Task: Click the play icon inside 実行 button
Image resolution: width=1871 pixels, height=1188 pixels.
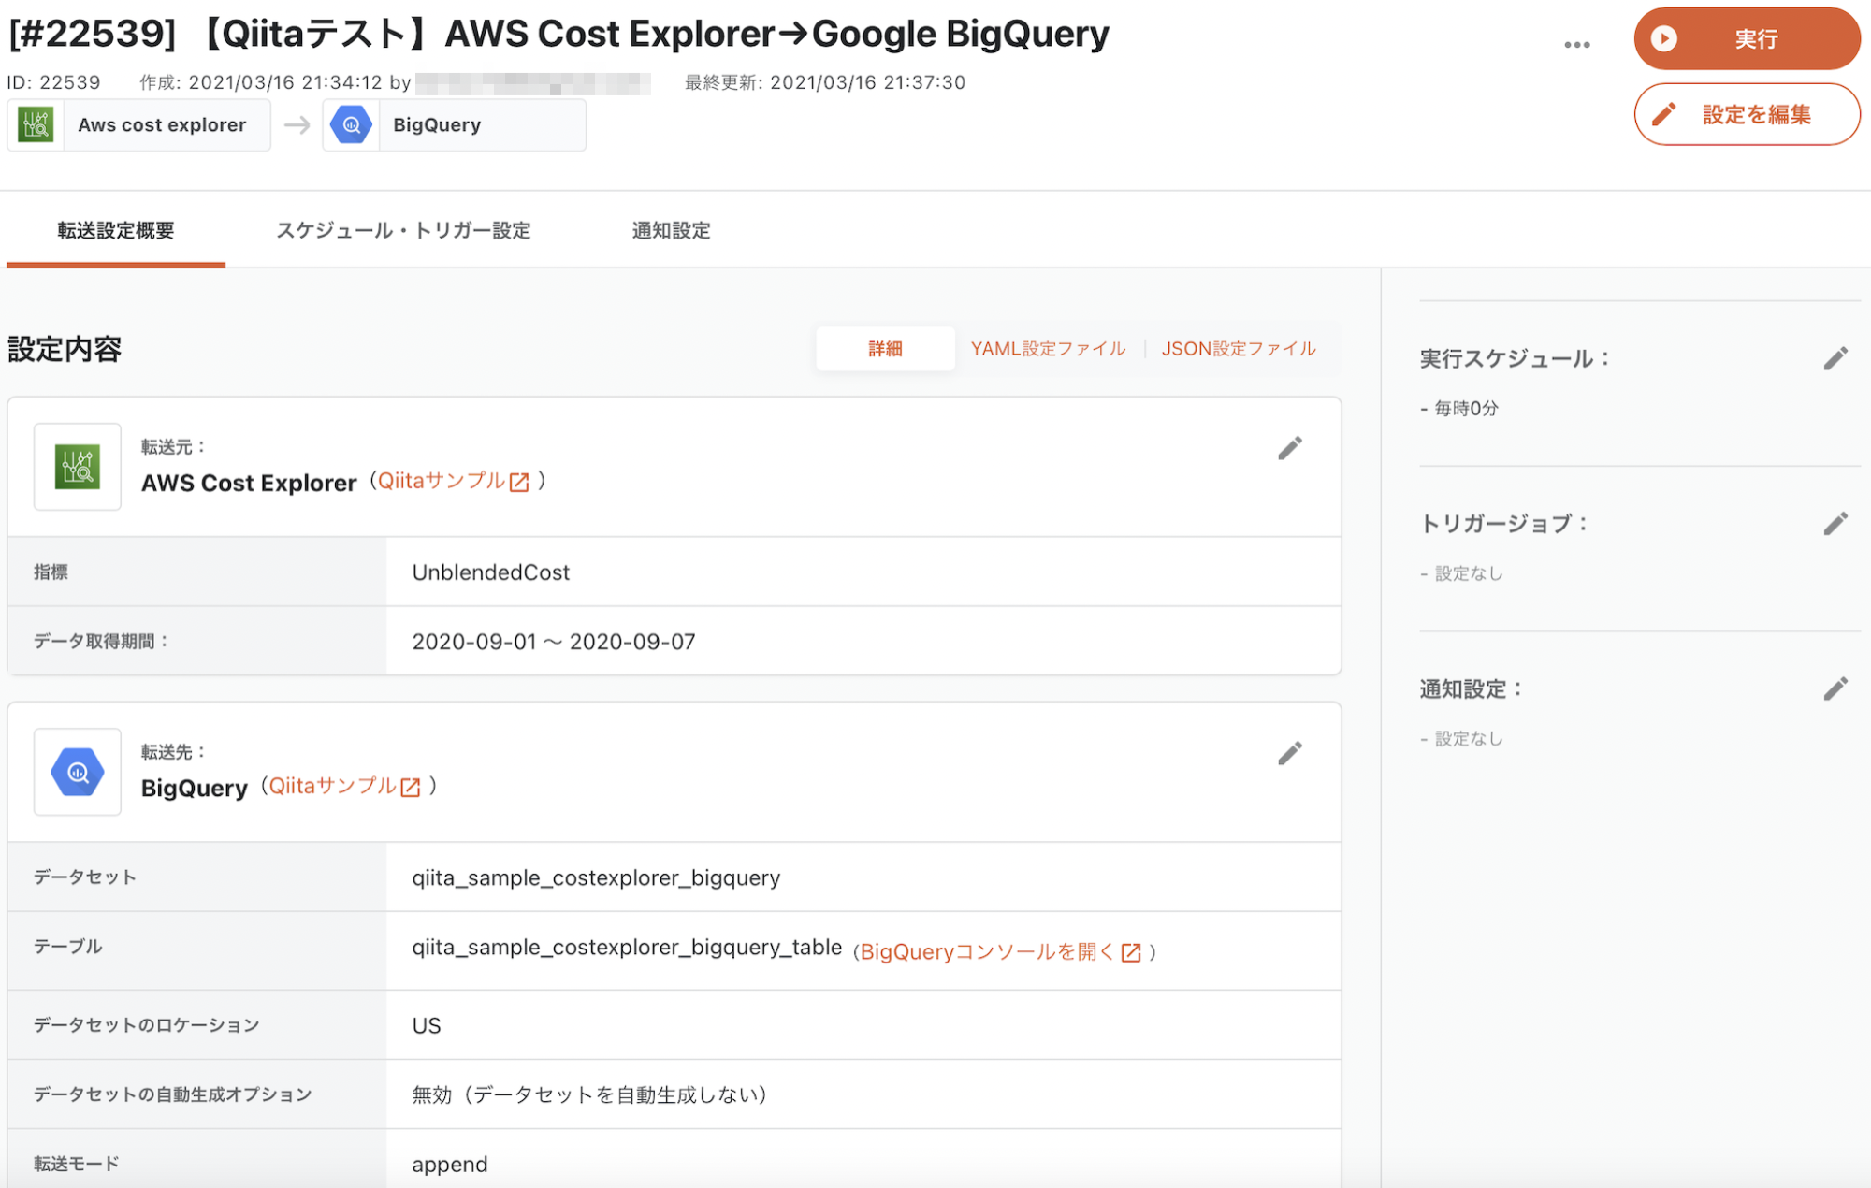Action: tap(1663, 38)
